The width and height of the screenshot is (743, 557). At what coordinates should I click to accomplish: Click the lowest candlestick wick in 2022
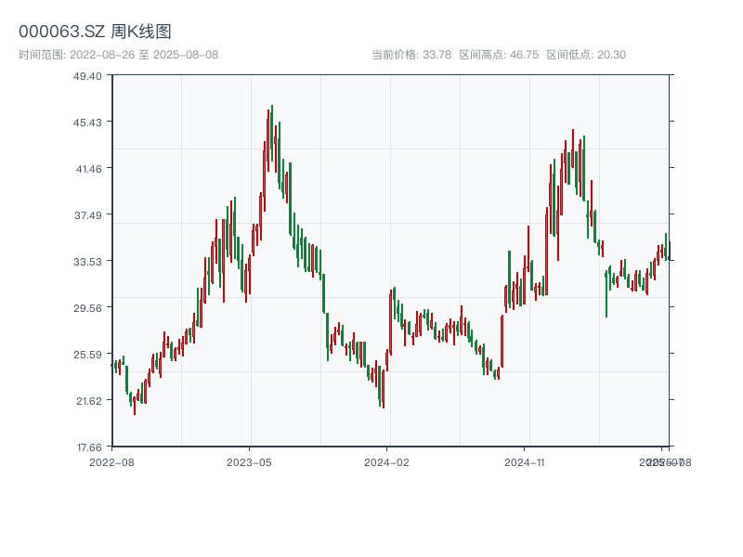tap(135, 413)
